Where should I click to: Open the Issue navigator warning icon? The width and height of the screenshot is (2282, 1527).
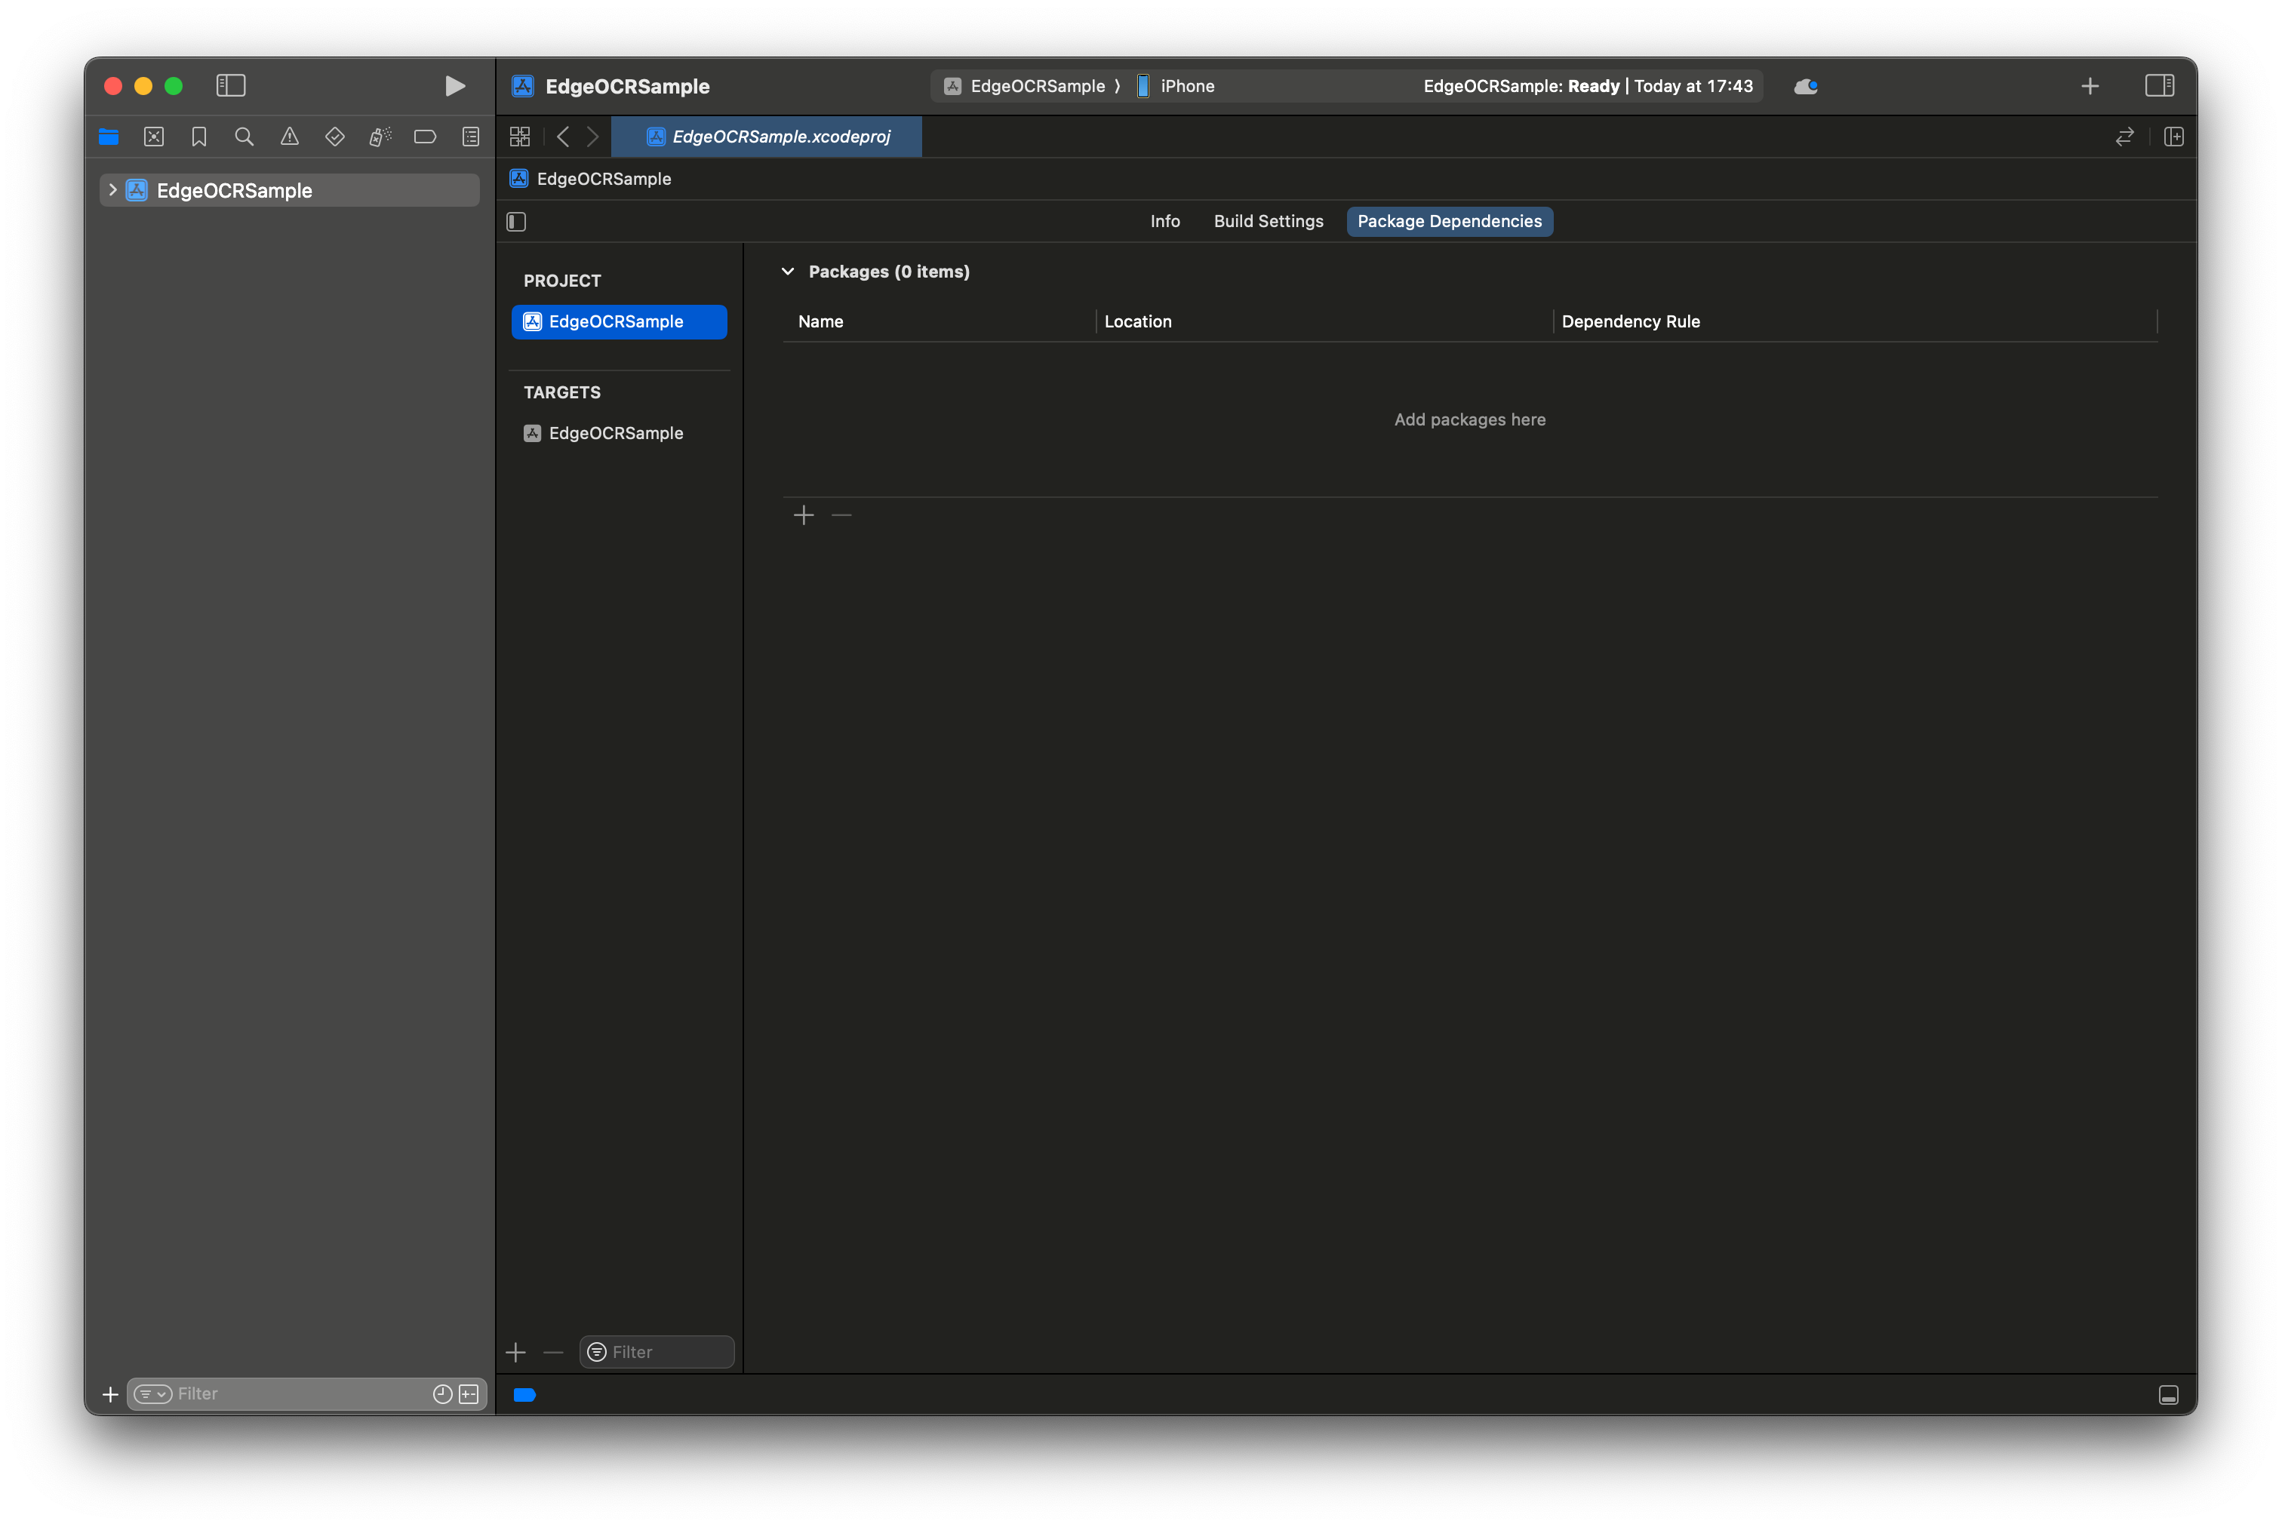tap(289, 137)
